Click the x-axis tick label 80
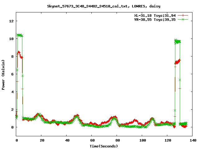 click(118, 140)
